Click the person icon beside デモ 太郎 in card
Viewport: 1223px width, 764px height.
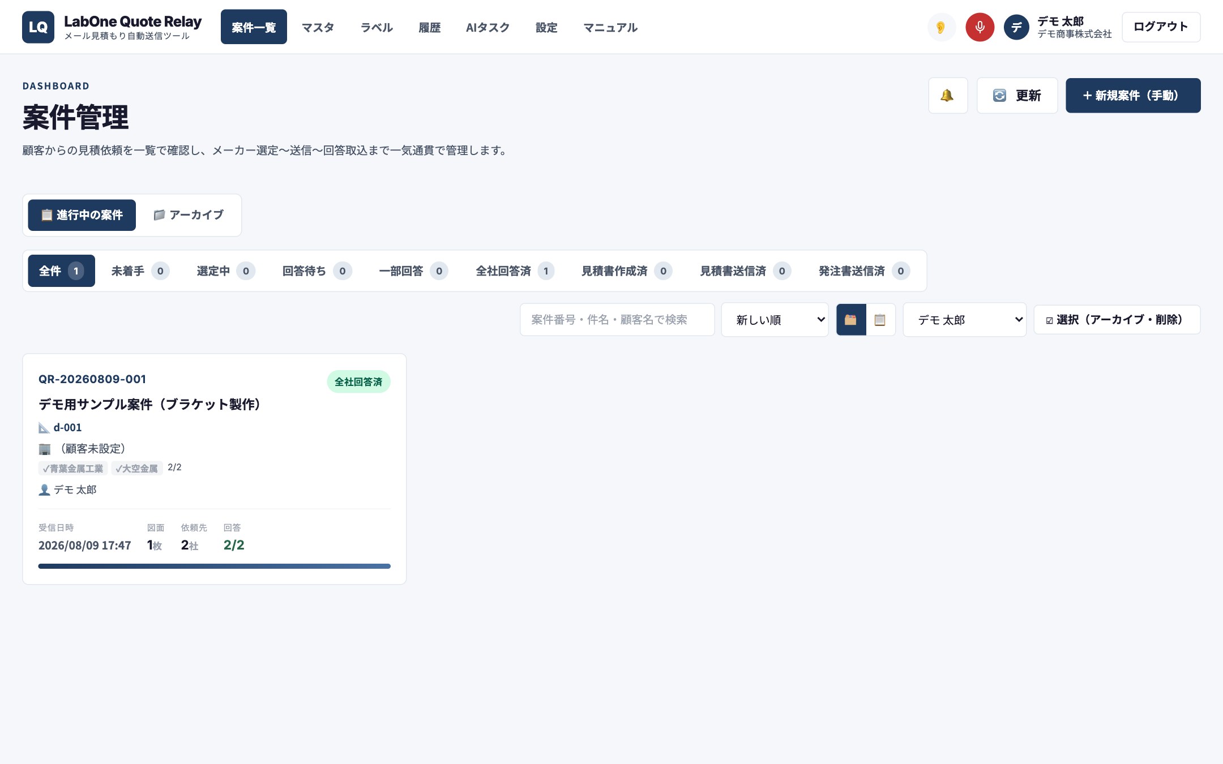[44, 490]
